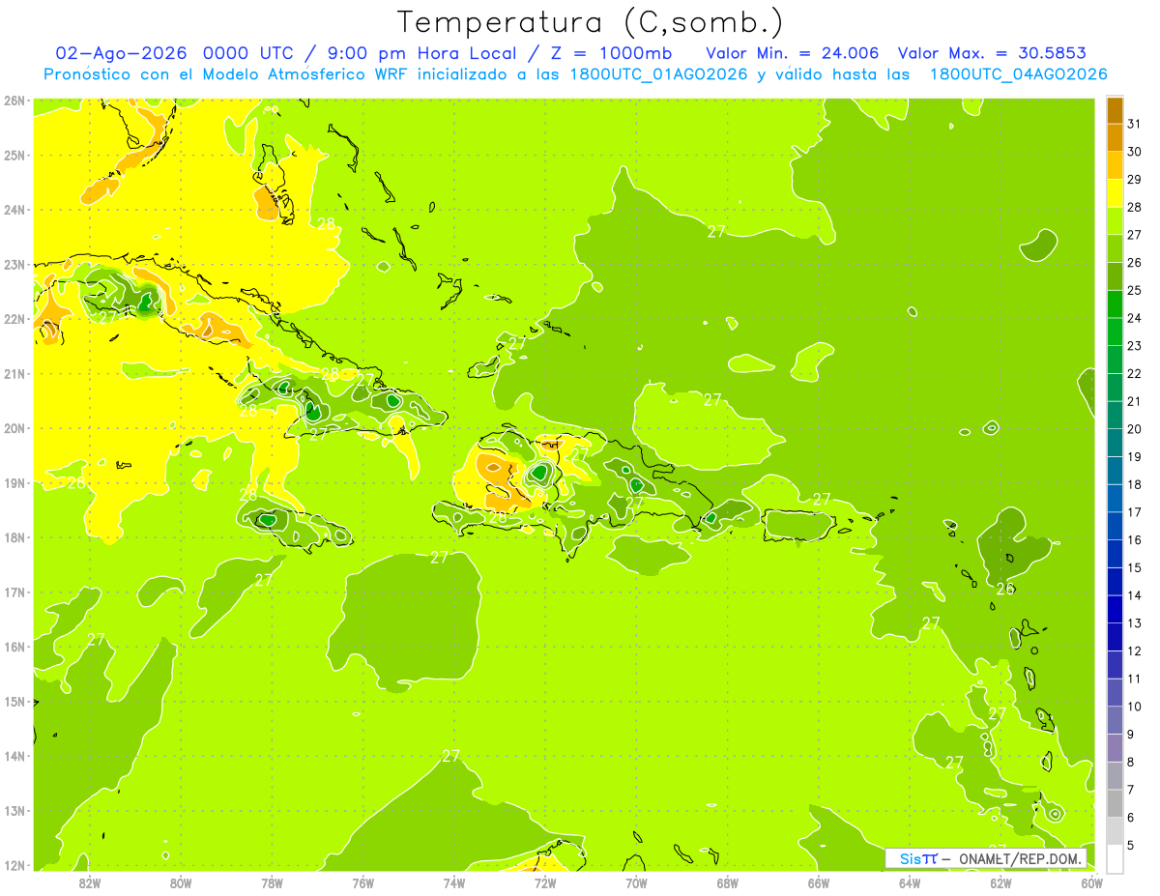Click the '82W' longitude axis label
The height and width of the screenshot is (896, 1160).
pyautogui.click(x=89, y=882)
